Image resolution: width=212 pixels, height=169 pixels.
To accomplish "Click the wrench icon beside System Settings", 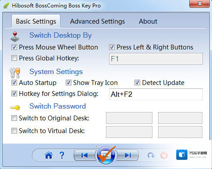I will (15, 73).
